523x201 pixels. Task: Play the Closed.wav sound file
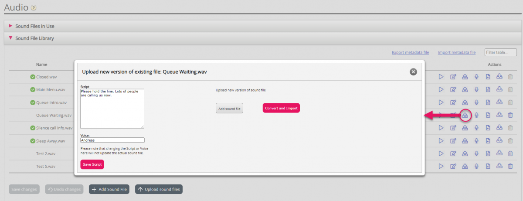pyautogui.click(x=441, y=77)
